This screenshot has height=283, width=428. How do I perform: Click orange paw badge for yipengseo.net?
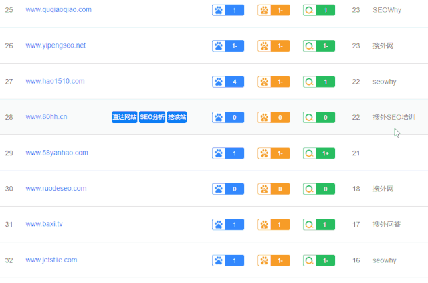click(274, 46)
